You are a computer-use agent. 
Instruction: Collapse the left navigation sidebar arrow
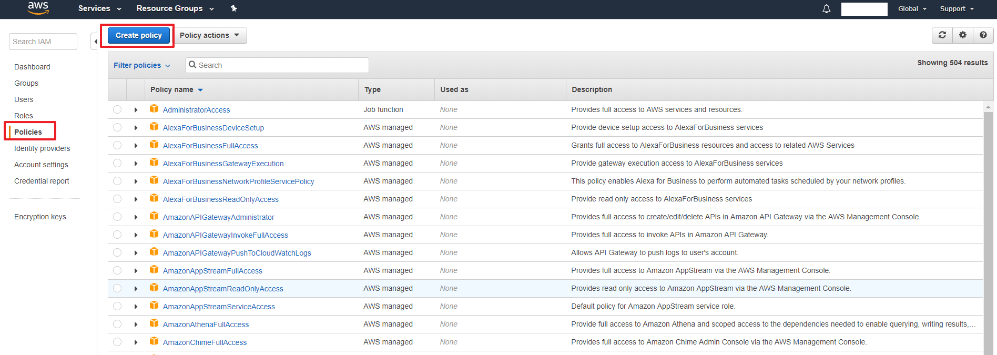95,42
